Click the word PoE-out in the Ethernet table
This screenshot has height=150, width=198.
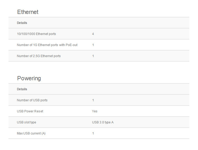72,45
